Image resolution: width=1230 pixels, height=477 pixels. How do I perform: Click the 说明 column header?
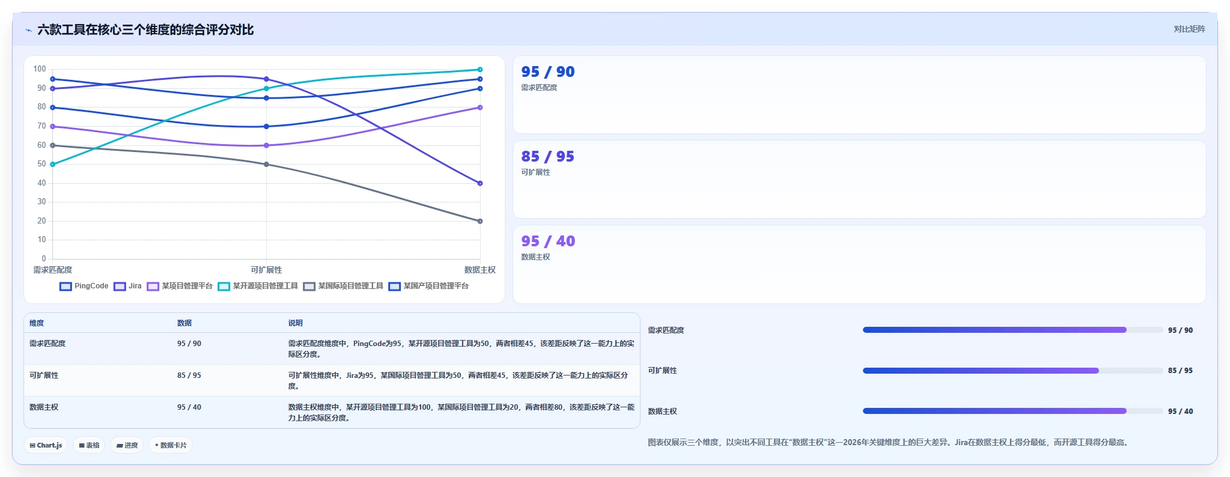(x=295, y=323)
